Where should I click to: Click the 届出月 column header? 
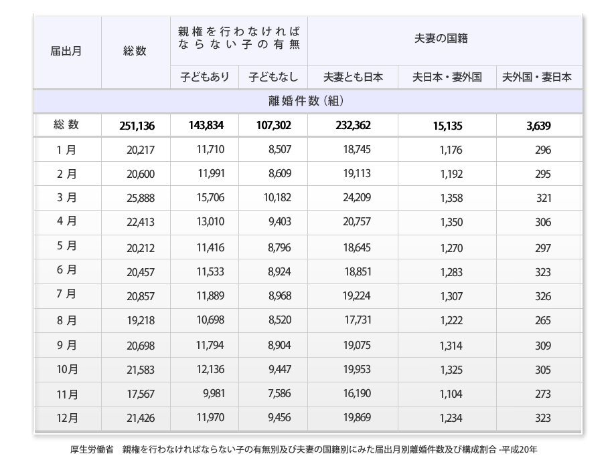[66, 51]
